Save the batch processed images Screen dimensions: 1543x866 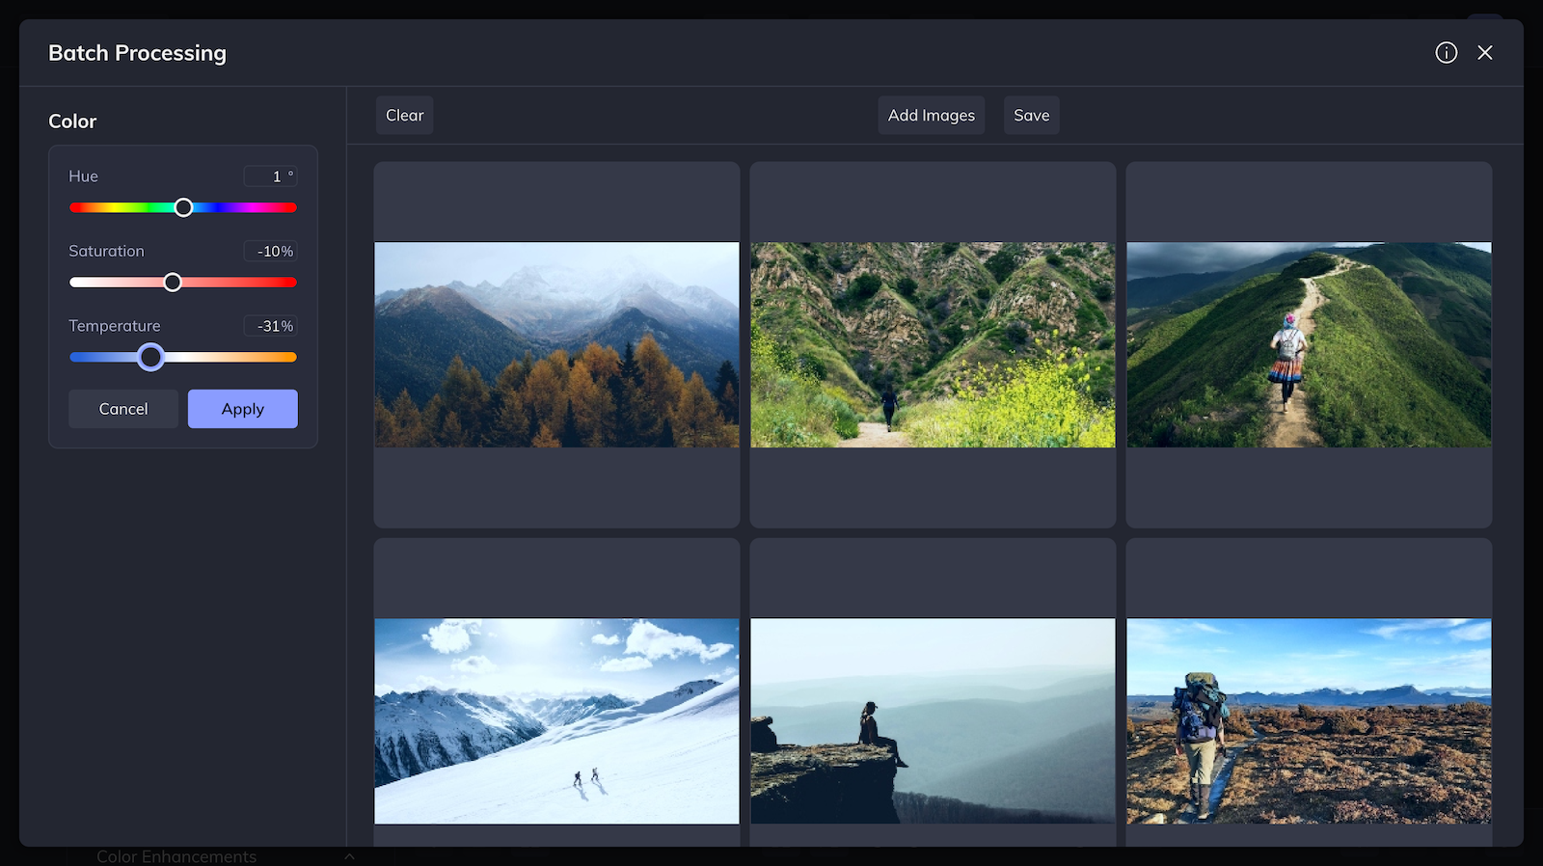coord(1032,115)
